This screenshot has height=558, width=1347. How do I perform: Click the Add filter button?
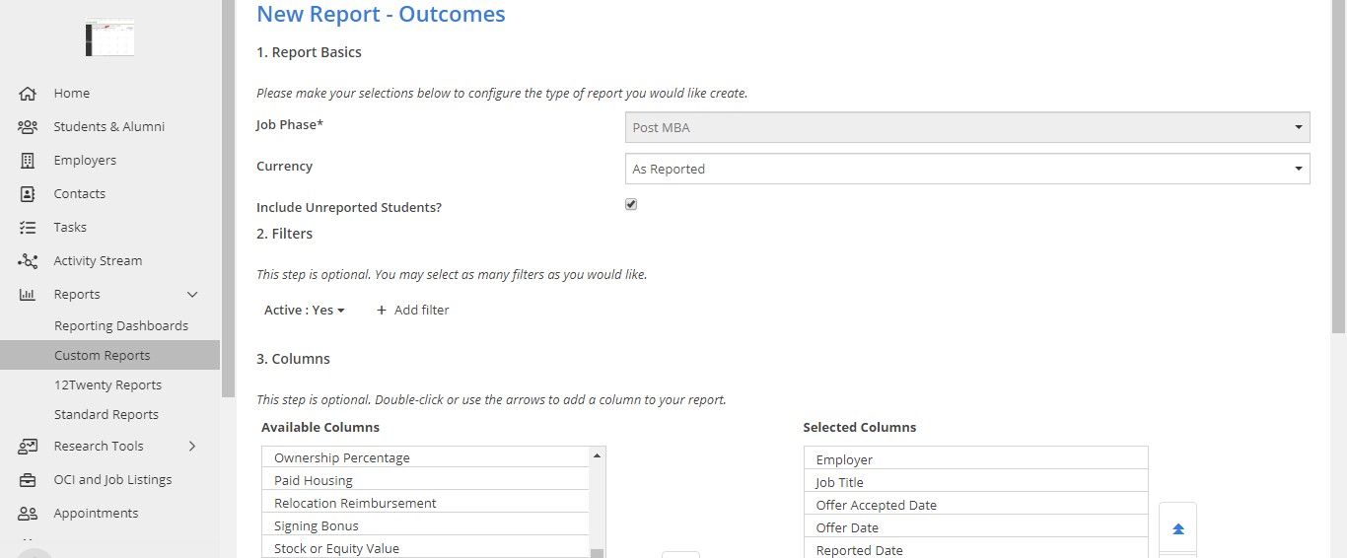[412, 311]
